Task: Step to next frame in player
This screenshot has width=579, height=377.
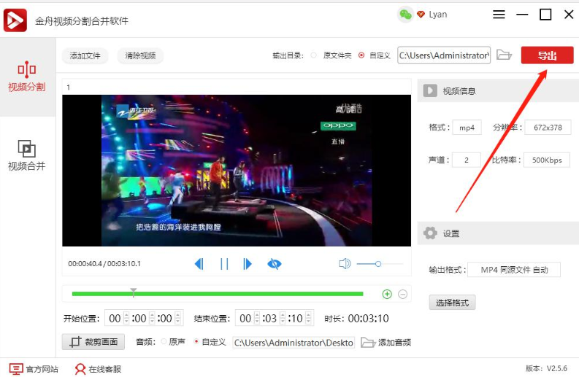Action: [248, 264]
